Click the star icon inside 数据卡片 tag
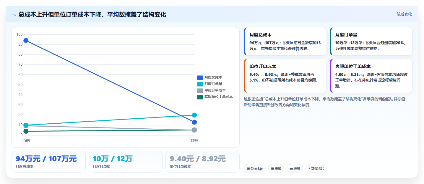Screen dimensions: 424x184 [x=309, y=169]
